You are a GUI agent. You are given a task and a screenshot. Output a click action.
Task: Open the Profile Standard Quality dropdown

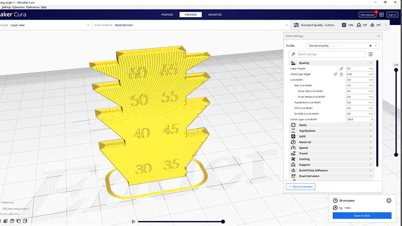343,46
